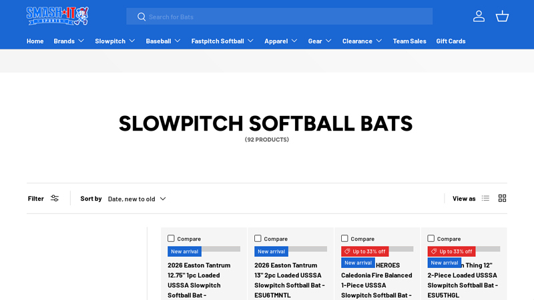Open 2026 Easton Tantrum 12.75" 1pc Loaded product
The height and width of the screenshot is (300, 534).
[x=199, y=280]
